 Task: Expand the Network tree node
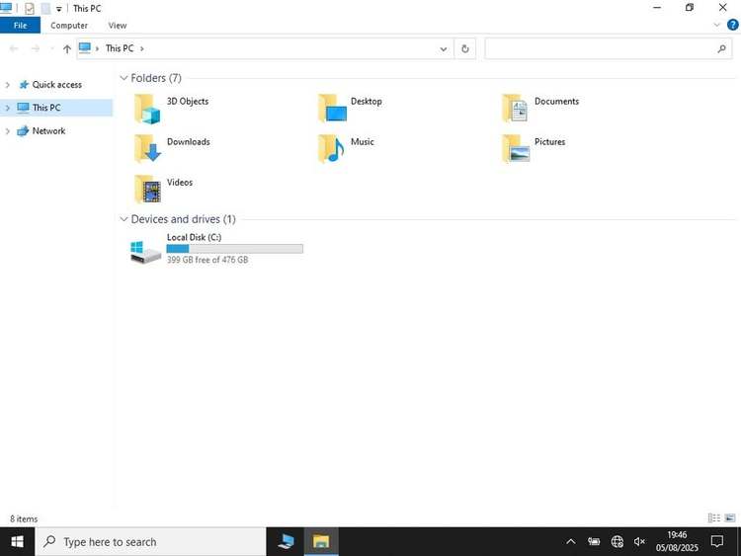tap(7, 131)
